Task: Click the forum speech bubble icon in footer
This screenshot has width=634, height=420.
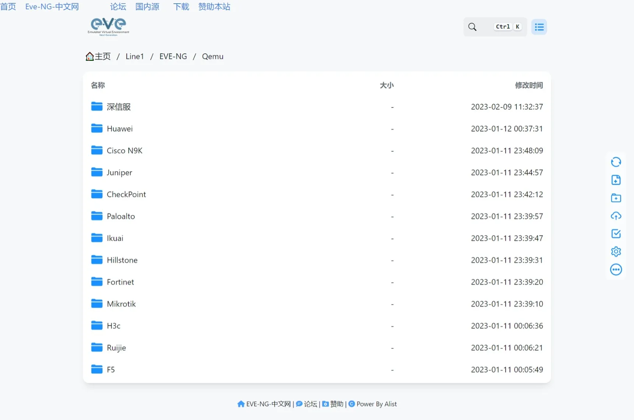Action: coord(299,404)
